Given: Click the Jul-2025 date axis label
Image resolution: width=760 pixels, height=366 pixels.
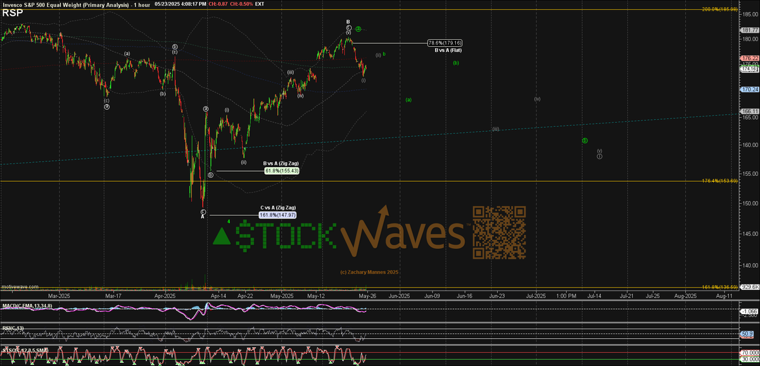Looking at the screenshot, I should tap(536, 296).
